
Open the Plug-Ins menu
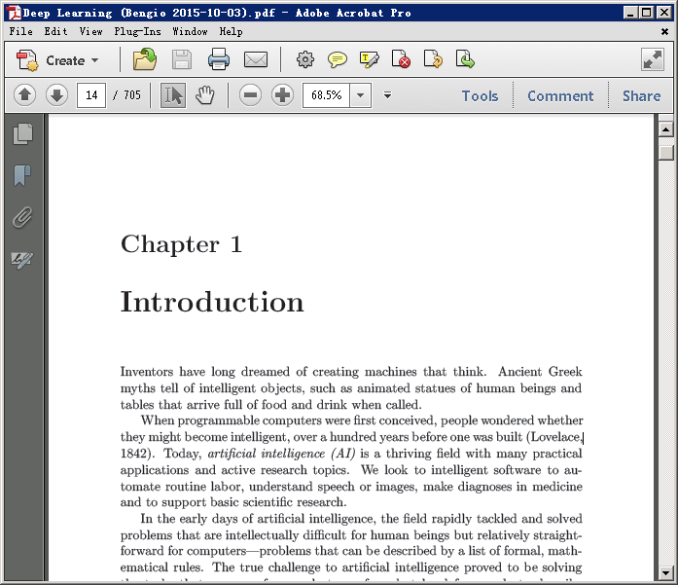(137, 31)
